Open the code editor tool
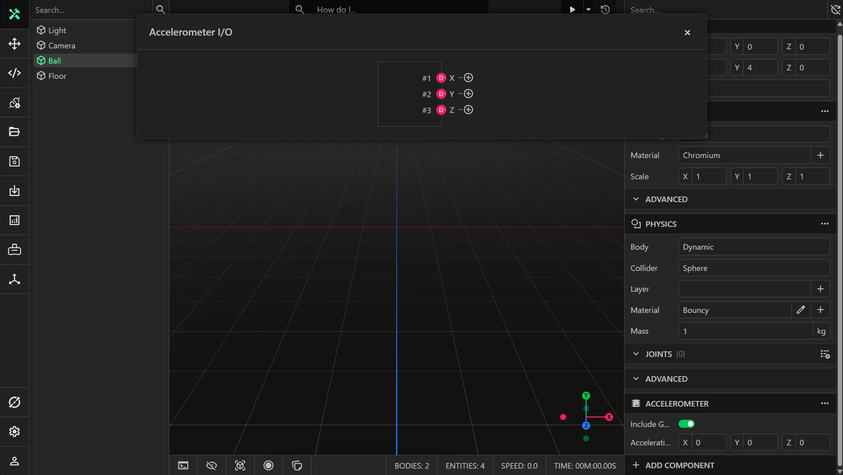 (x=14, y=73)
